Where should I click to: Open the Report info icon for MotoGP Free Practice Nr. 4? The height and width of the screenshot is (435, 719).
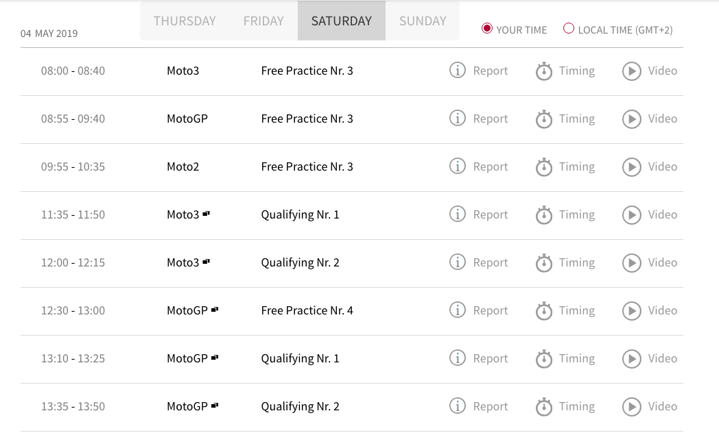coord(458,310)
